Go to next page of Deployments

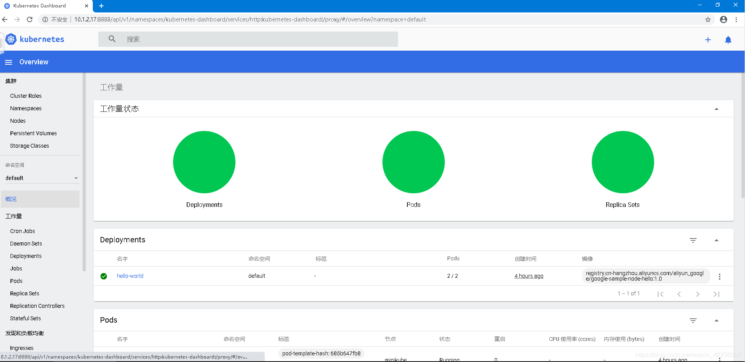click(x=698, y=294)
